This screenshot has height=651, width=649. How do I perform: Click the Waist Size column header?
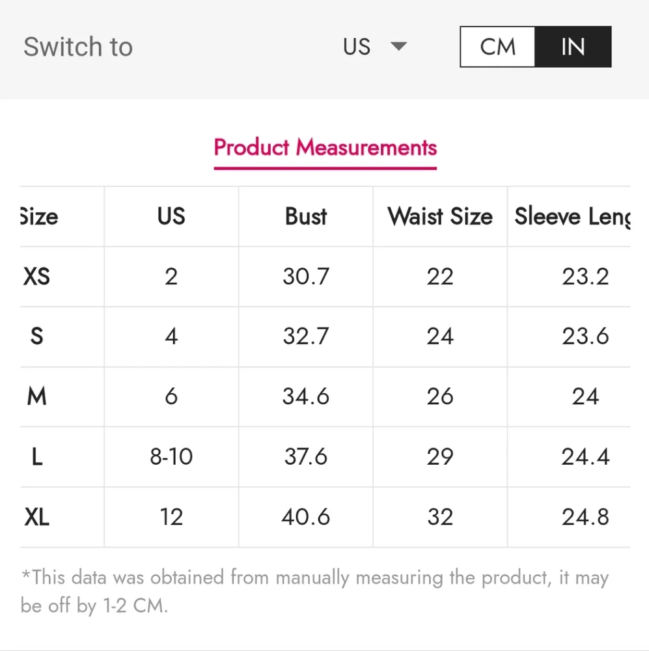(440, 216)
